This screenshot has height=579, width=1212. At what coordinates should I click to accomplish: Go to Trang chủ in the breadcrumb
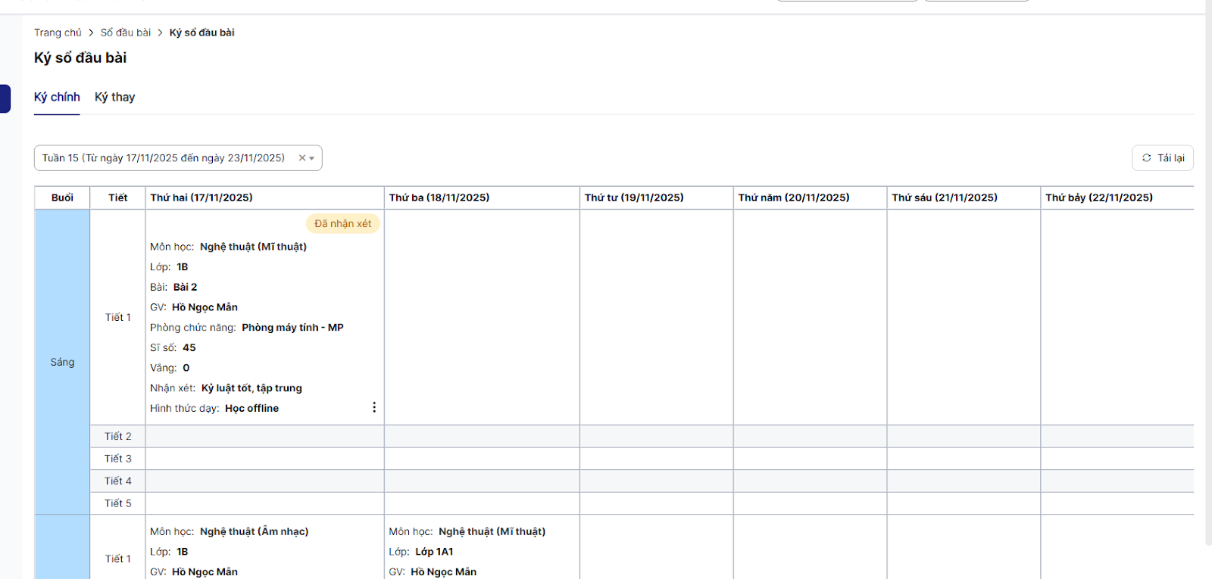pos(58,33)
